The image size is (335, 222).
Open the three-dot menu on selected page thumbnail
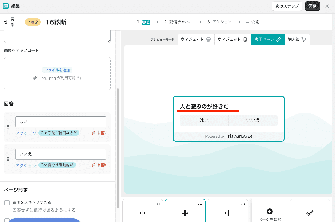[200, 204]
